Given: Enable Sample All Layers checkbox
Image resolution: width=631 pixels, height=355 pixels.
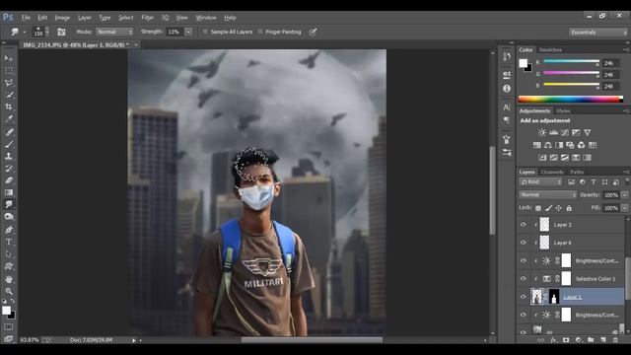Looking at the screenshot, I should (205, 32).
